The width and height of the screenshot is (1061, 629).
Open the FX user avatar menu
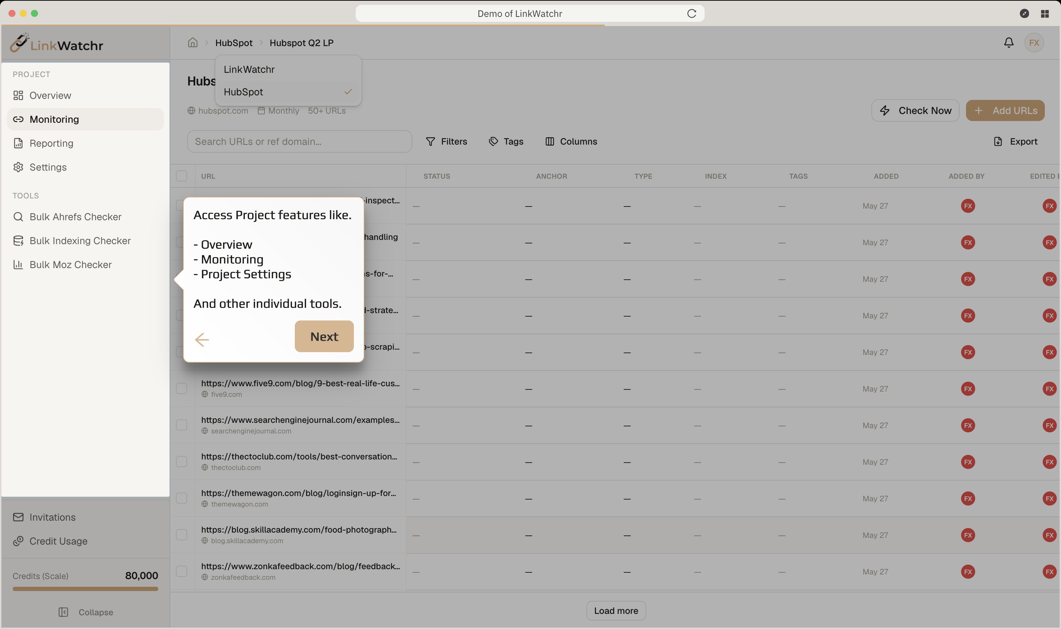click(1034, 43)
